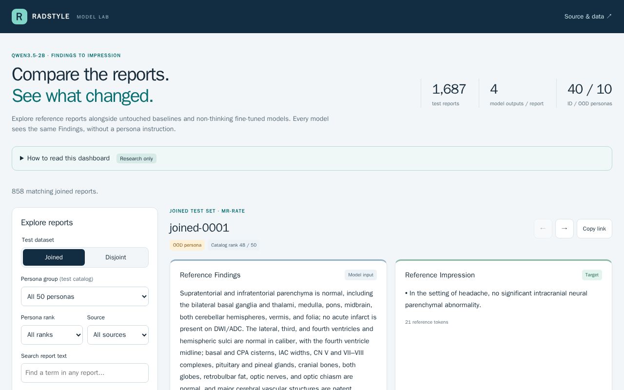The width and height of the screenshot is (624, 390).
Task: Click the 21 reference tokens text
Action: [427, 322]
